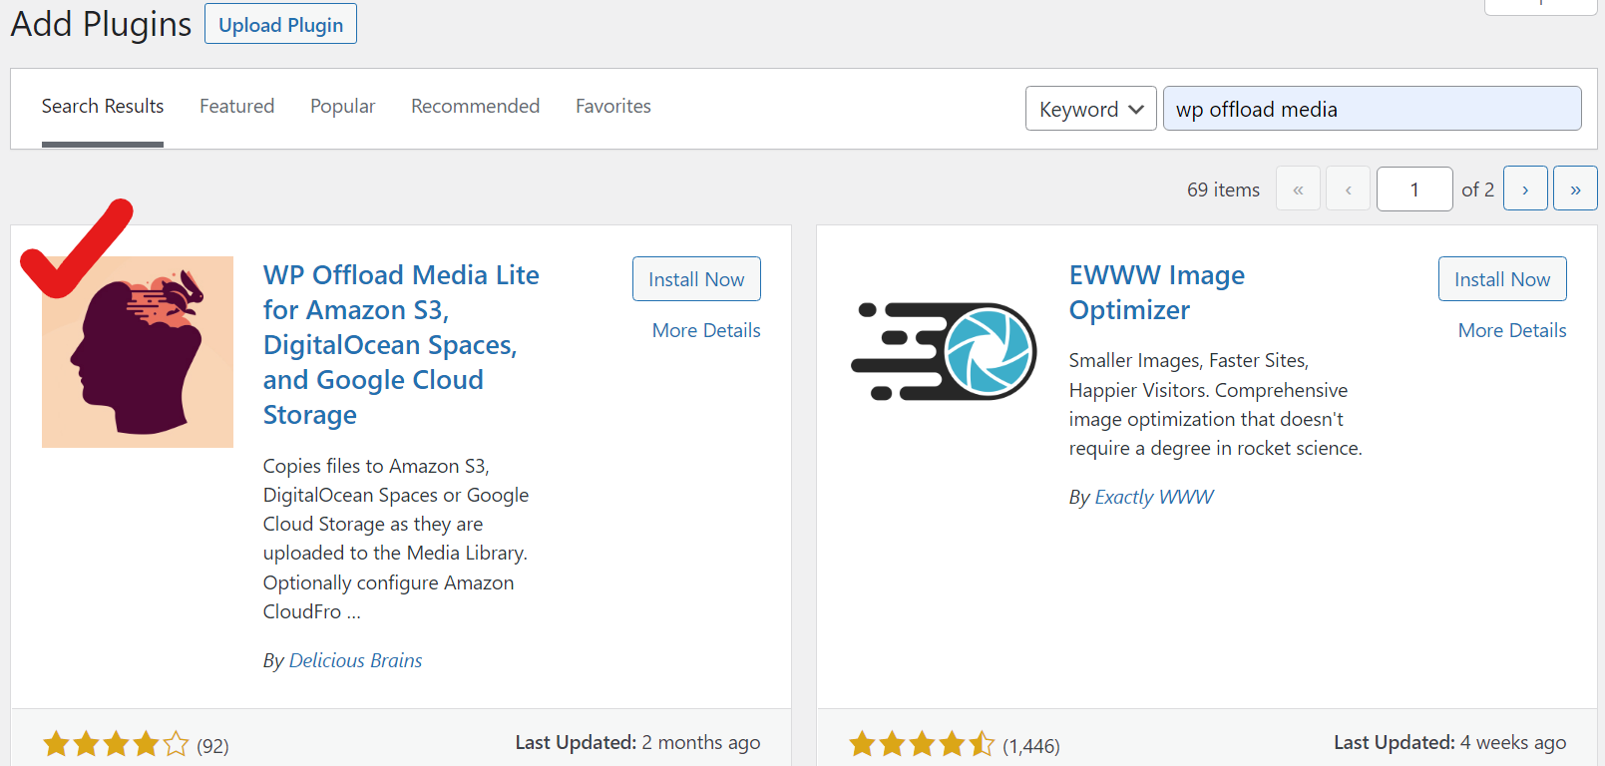Jump to the last results page

(1575, 189)
